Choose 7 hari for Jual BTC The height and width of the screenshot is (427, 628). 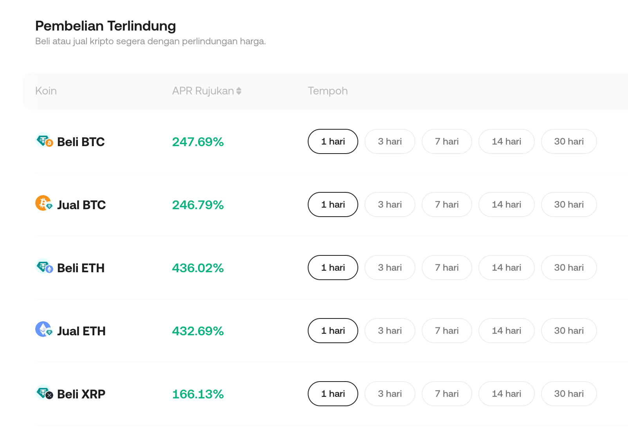click(x=446, y=204)
